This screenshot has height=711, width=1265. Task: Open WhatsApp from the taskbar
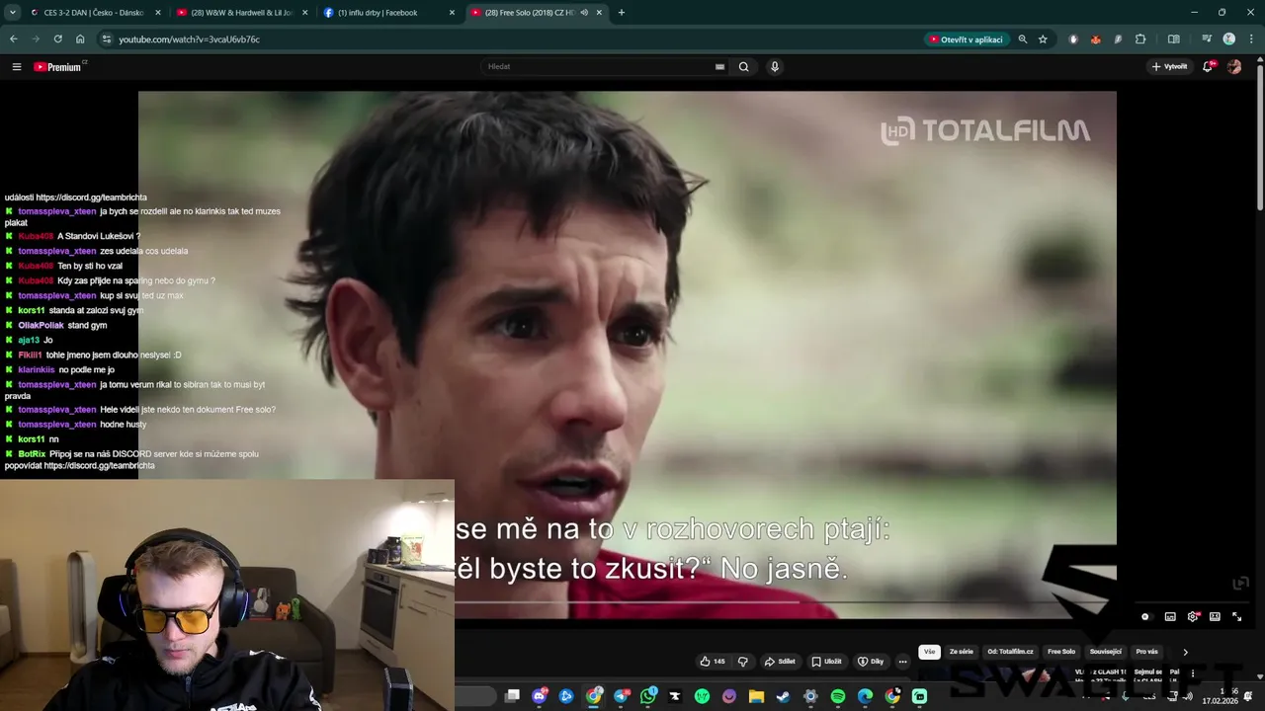click(x=648, y=696)
